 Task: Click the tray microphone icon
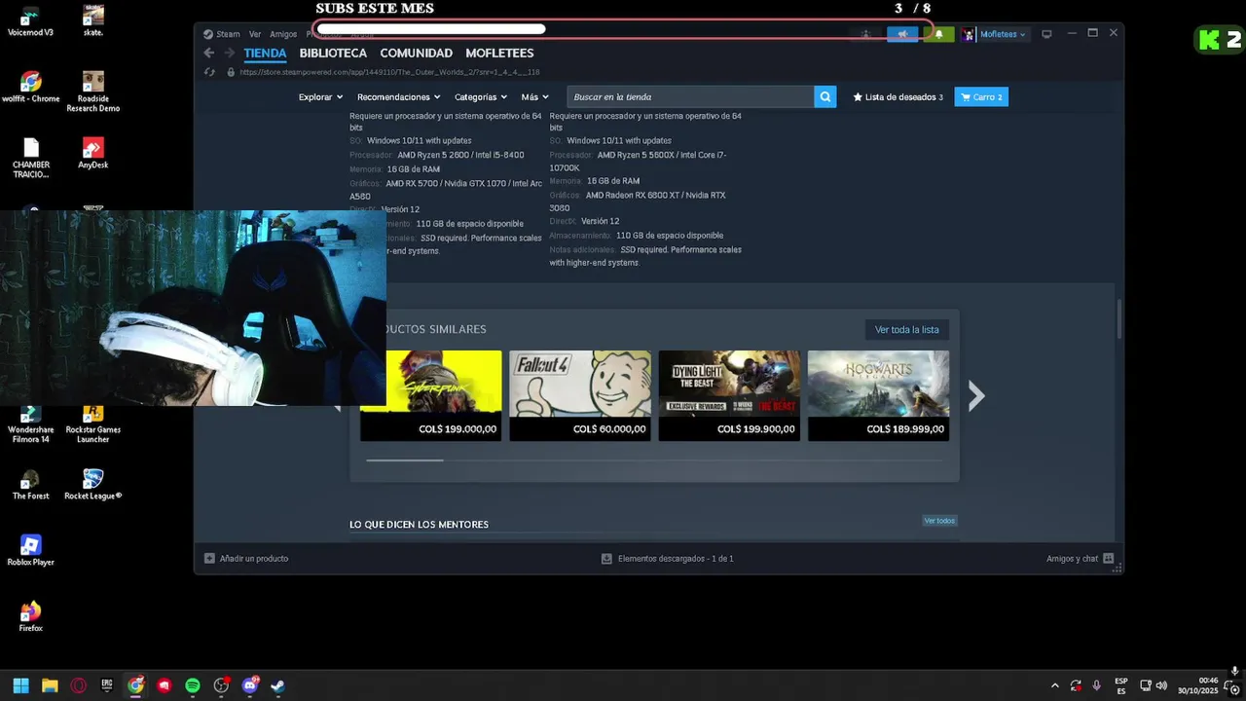pyautogui.click(x=1097, y=685)
